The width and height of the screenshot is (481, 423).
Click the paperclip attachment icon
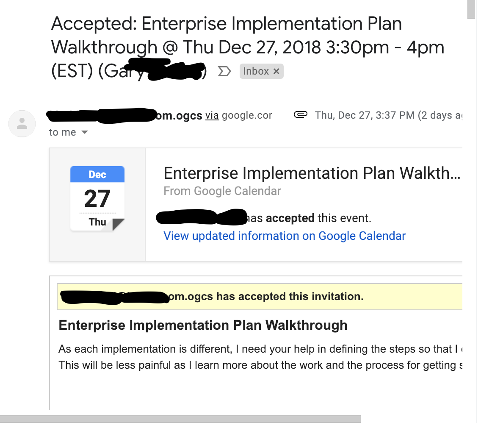300,115
